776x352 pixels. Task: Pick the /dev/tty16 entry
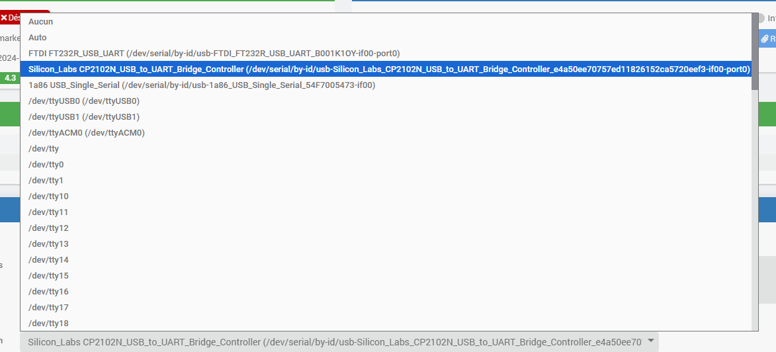click(386, 291)
